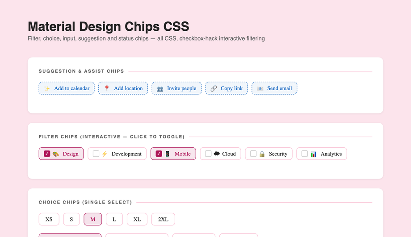Click the Filter Chips section title
This screenshot has width=411, height=237.
tap(112, 137)
